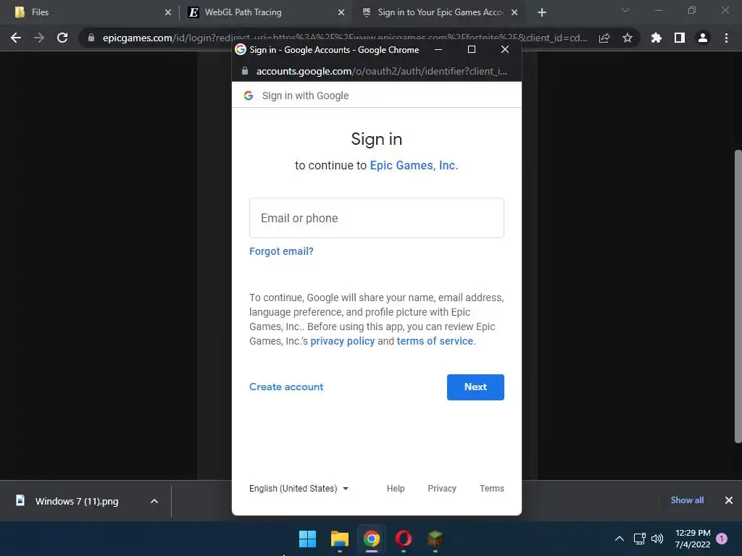
Task: Open the Windows Start menu
Action: click(307, 539)
